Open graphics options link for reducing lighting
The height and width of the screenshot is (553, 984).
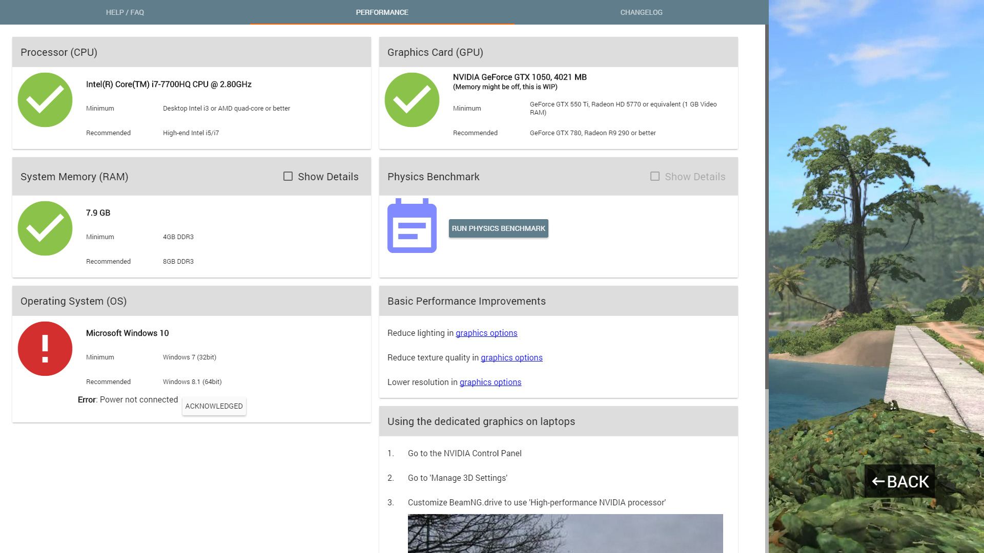click(486, 333)
